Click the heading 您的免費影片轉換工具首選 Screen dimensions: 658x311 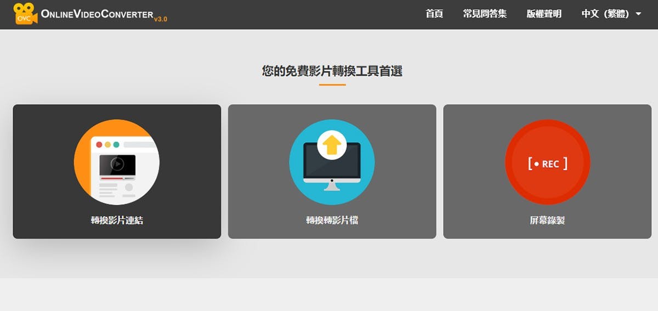tap(332, 71)
